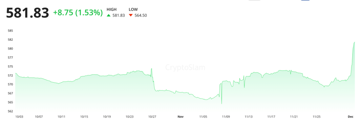The width and height of the screenshot is (361, 128).
Task: Click the chart line's peak at far right
Action: [354, 42]
